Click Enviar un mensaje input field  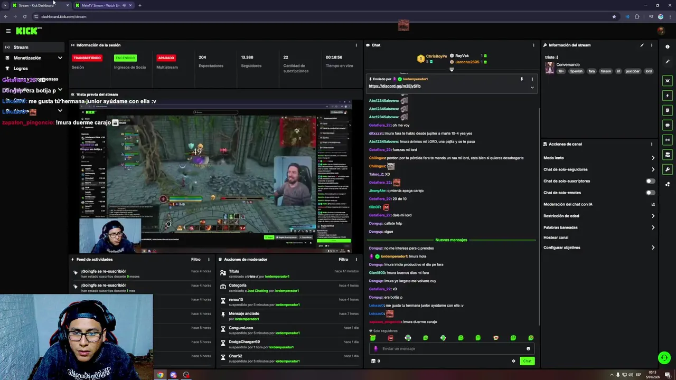pos(452,348)
